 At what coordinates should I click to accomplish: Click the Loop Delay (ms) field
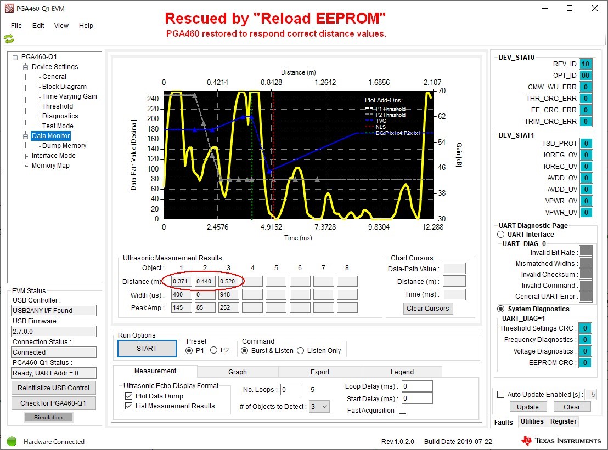coord(417,386)
